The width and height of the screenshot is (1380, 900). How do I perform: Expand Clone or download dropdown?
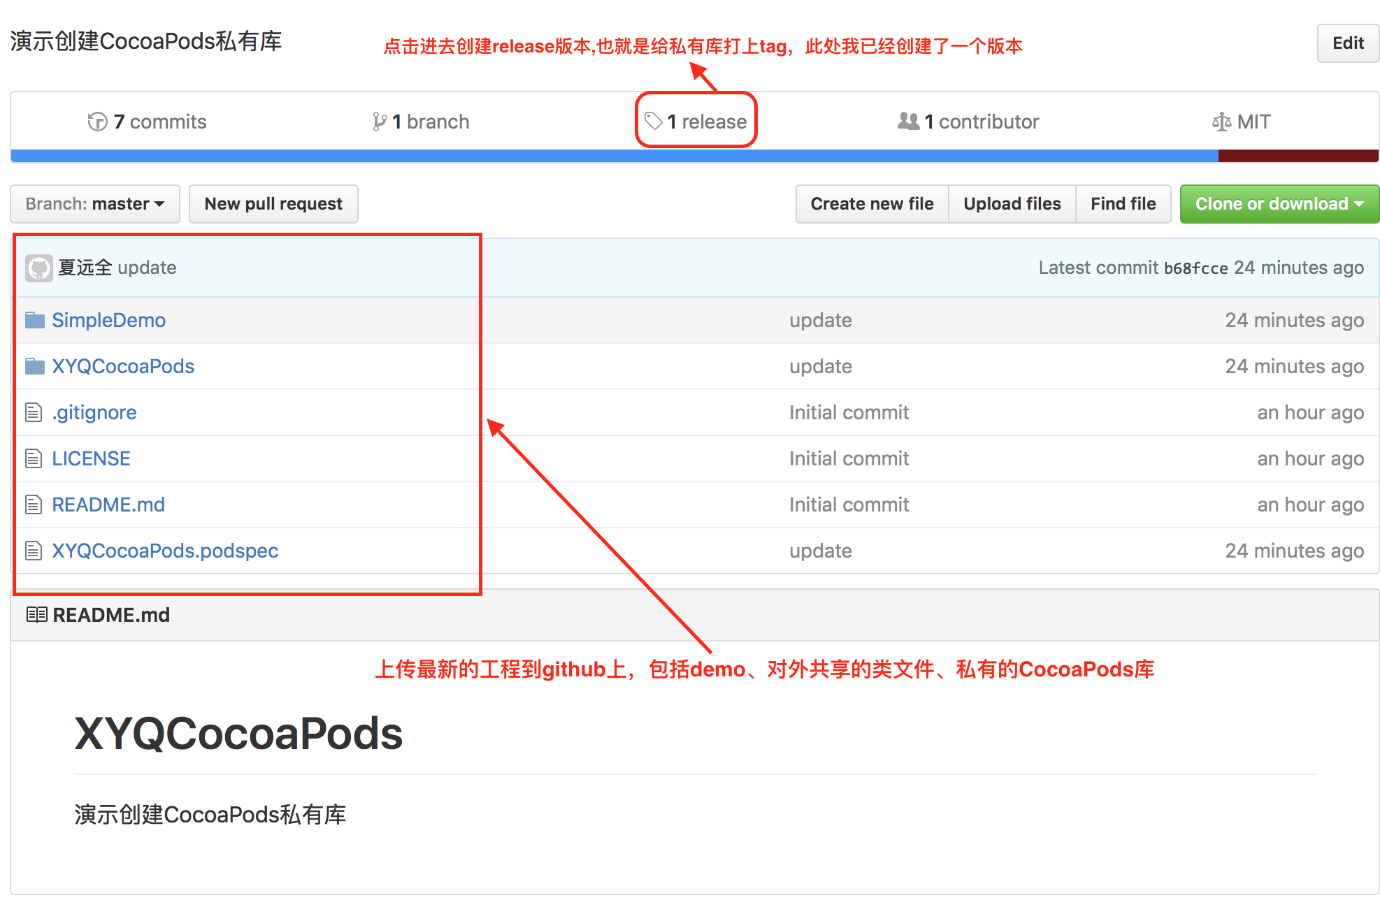coord(1279,204)
